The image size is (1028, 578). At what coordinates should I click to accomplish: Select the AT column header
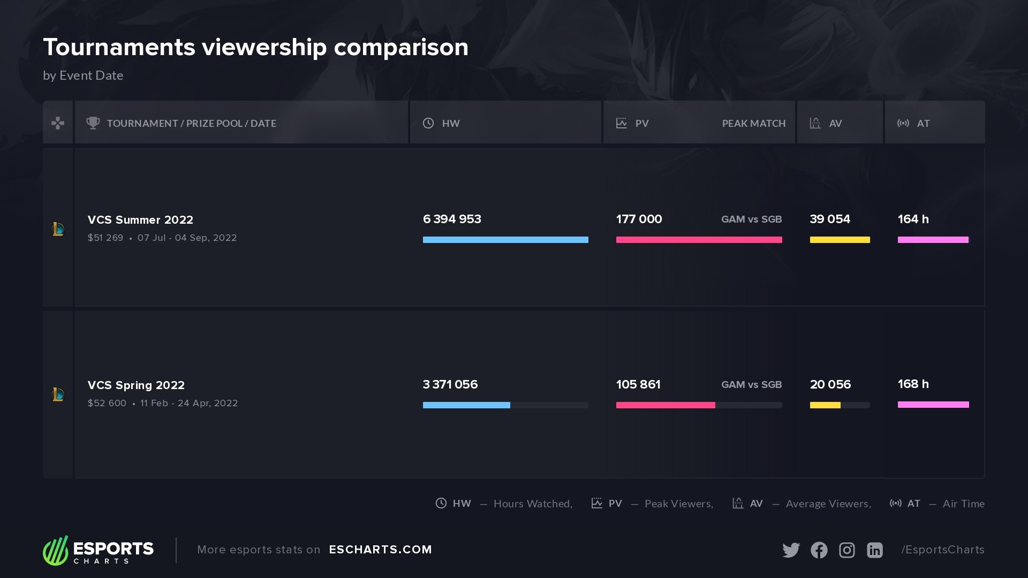[923, 123]
